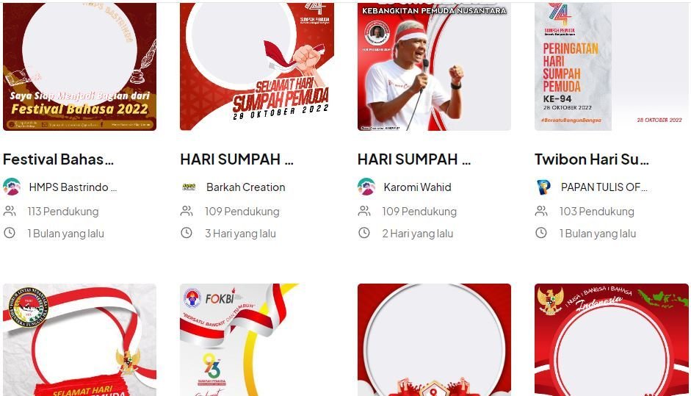The height and width of the screenshot is (396, 691).
Task: Click clock icon next to 3 Hari yang lalu
Action: [187, 233]
